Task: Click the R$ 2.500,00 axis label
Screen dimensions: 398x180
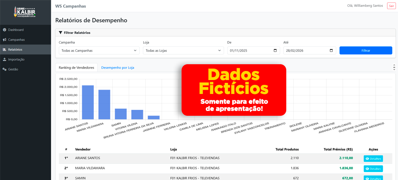Action: [x=68, y=79]
